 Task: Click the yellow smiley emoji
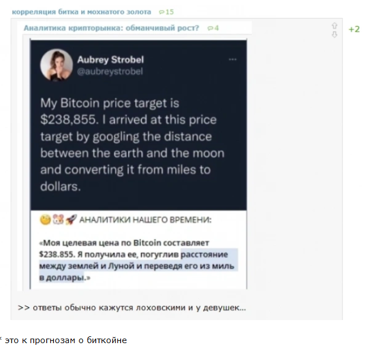point(45,220)
